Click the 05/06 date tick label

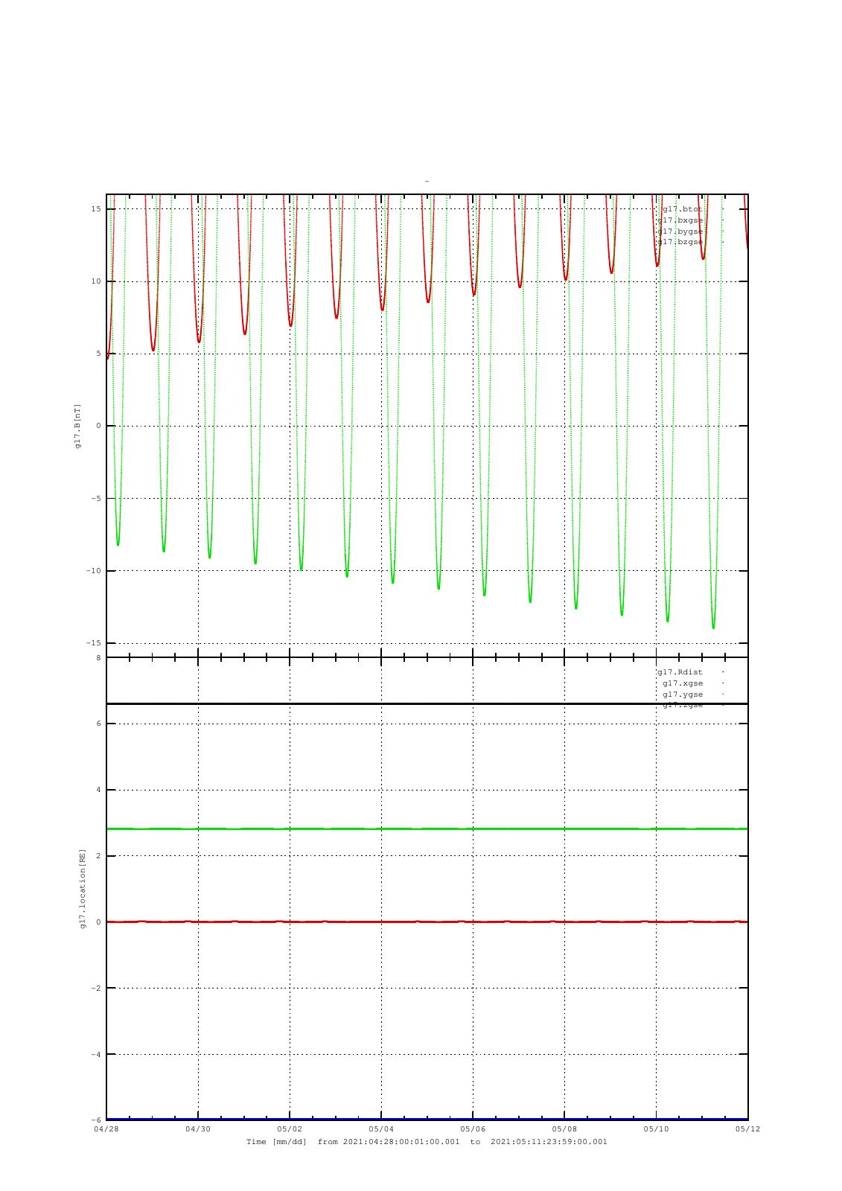pyautogui.click(x=473, y=1129)
